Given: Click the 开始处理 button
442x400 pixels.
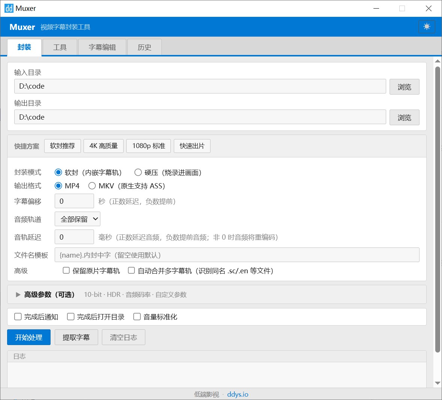Looking at the screenshot, I should [x=28, y=337].
